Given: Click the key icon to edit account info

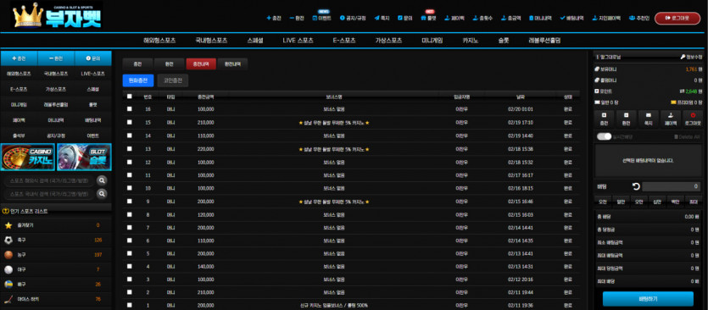Looking at the screenshot, I should click(x=683, y=58).
